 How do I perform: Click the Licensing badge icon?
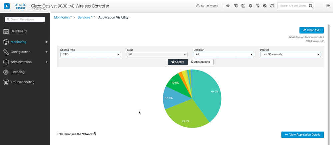tap(6, 72)
